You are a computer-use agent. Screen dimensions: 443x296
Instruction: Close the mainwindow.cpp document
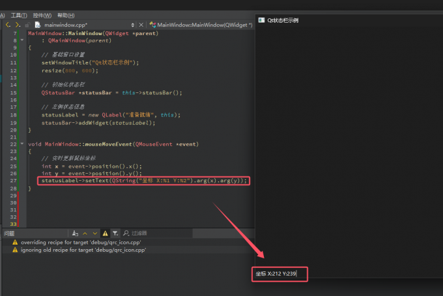143,25
